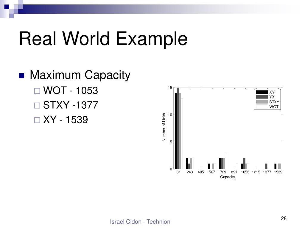The width and height of the screenshot is (305, 228).
Task: Click the slide number '28'
Action: (x=284, y=218)
